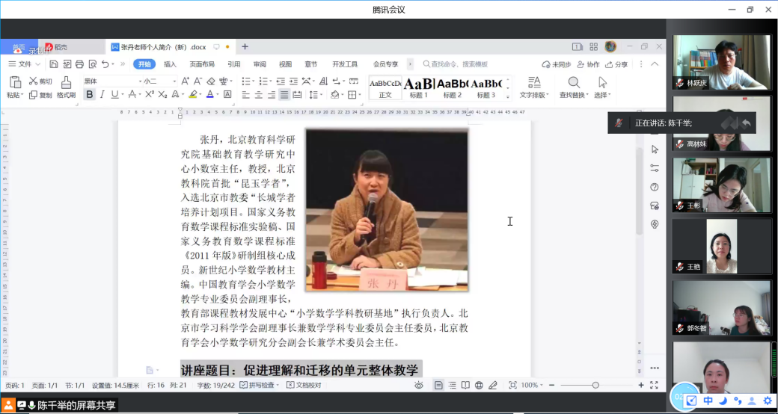
Task: Toggle Underline formatting
Action: tap(114, 94)
